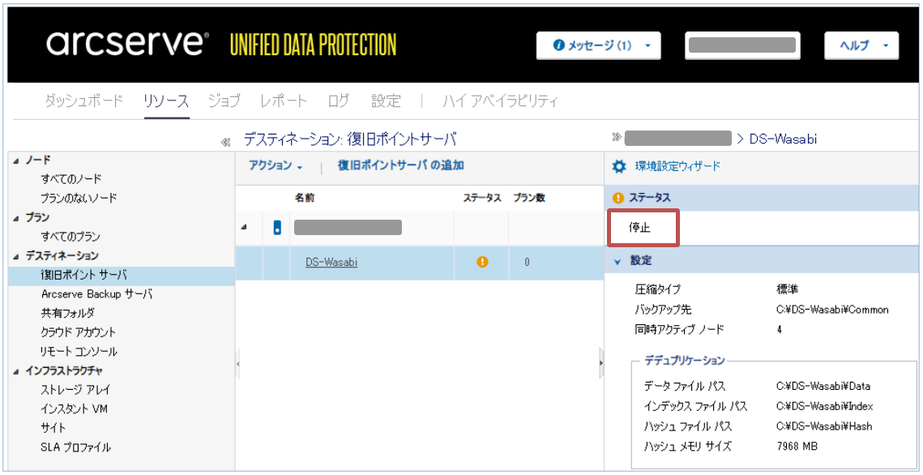Viewport: 923px width, 475px height.
Task: Click the 名前 column header
Action: tap(305, 199)
